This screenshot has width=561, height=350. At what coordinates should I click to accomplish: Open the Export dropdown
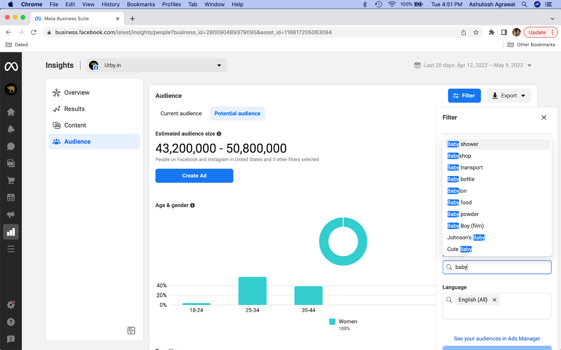coord(509,96)
